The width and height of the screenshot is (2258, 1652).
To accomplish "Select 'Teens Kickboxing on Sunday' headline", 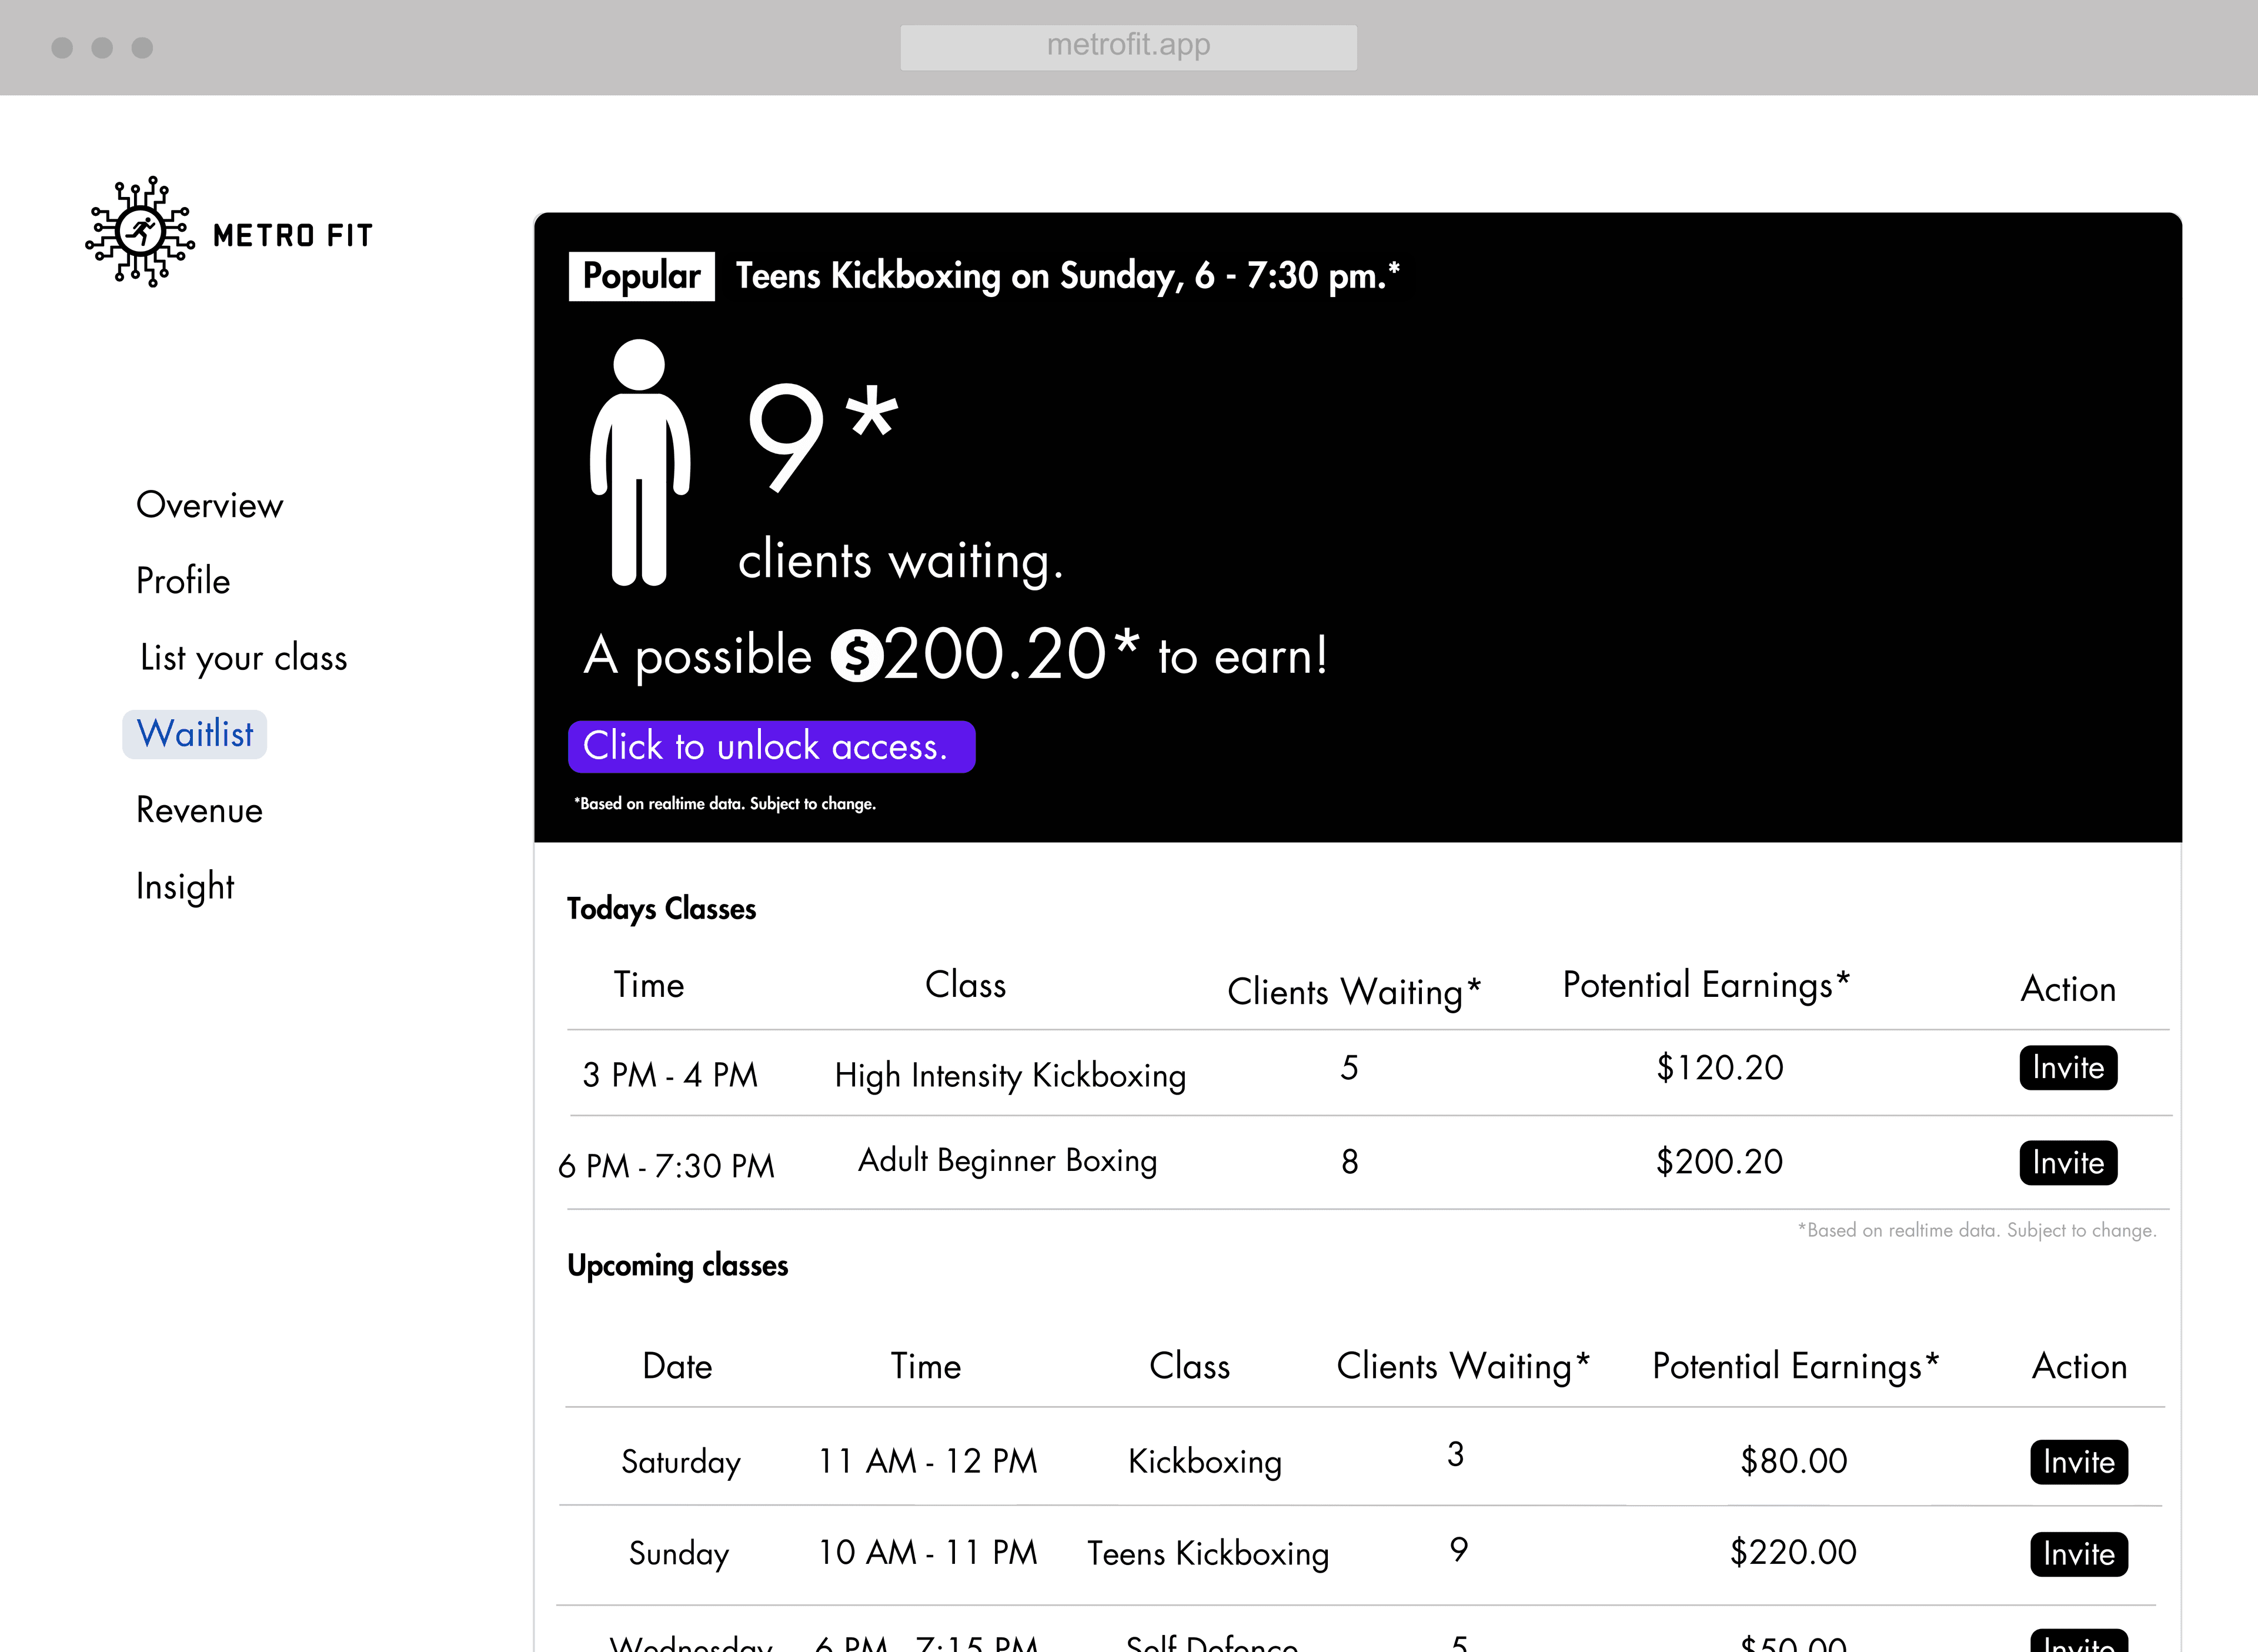I will click(1067, 276).
